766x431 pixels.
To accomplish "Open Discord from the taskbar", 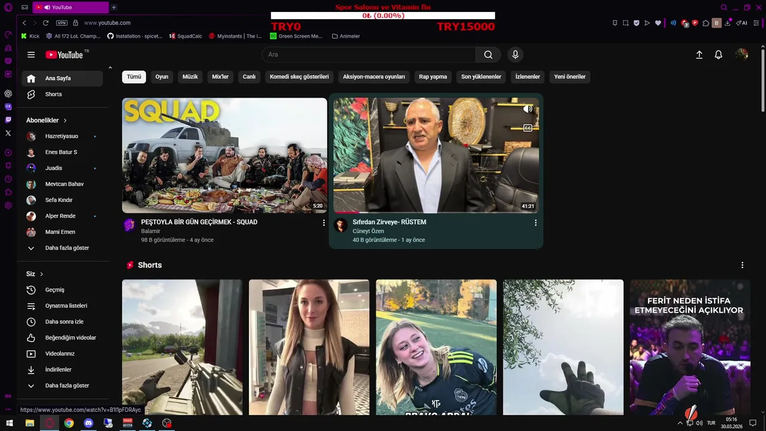I will [x=89, y=423].
